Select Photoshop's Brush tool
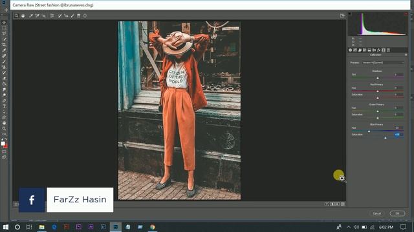Image resolution: width=414 pixels, height=232 pixels. click(4, 62)
